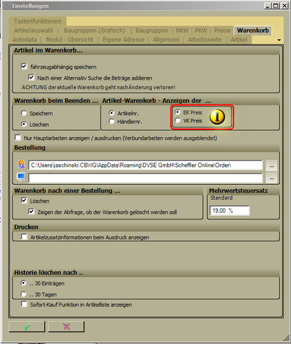This screenshot has height=344, width=291.
Task: Click the yellow number 1 marker
Action: point(217,116)
